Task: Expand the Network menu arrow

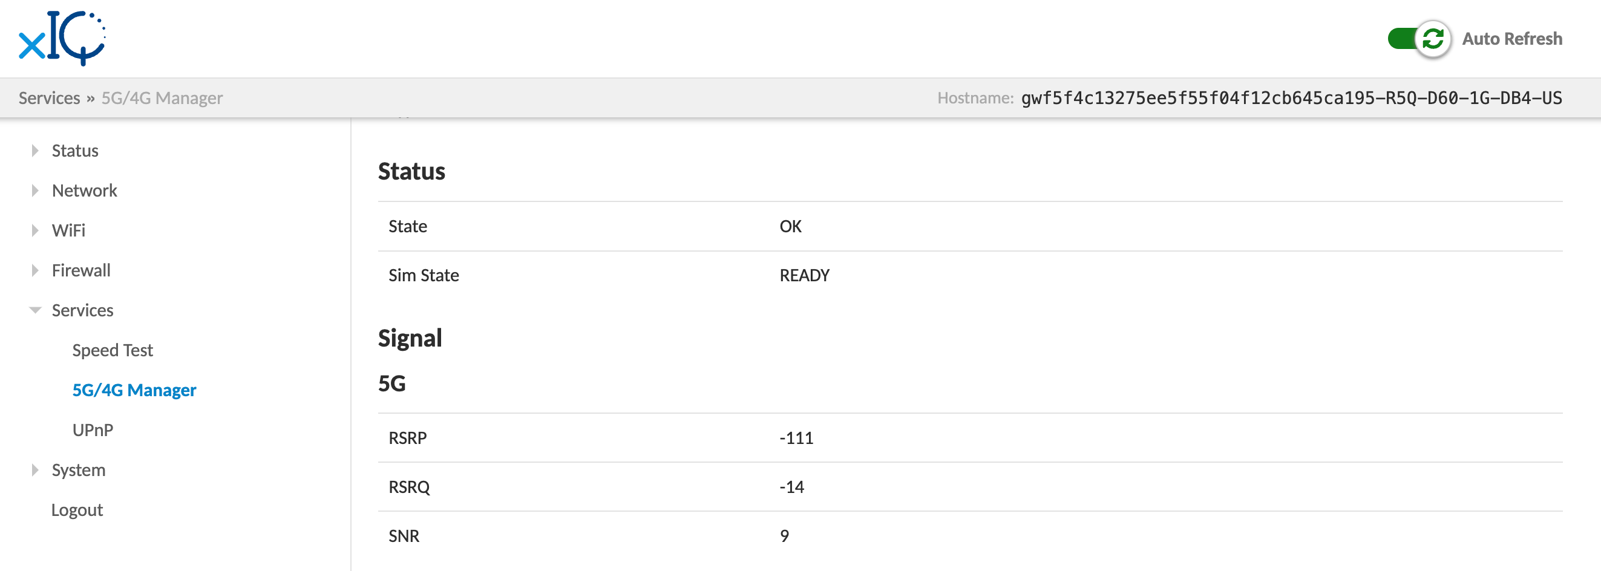Action: click(x=35, y=190)
